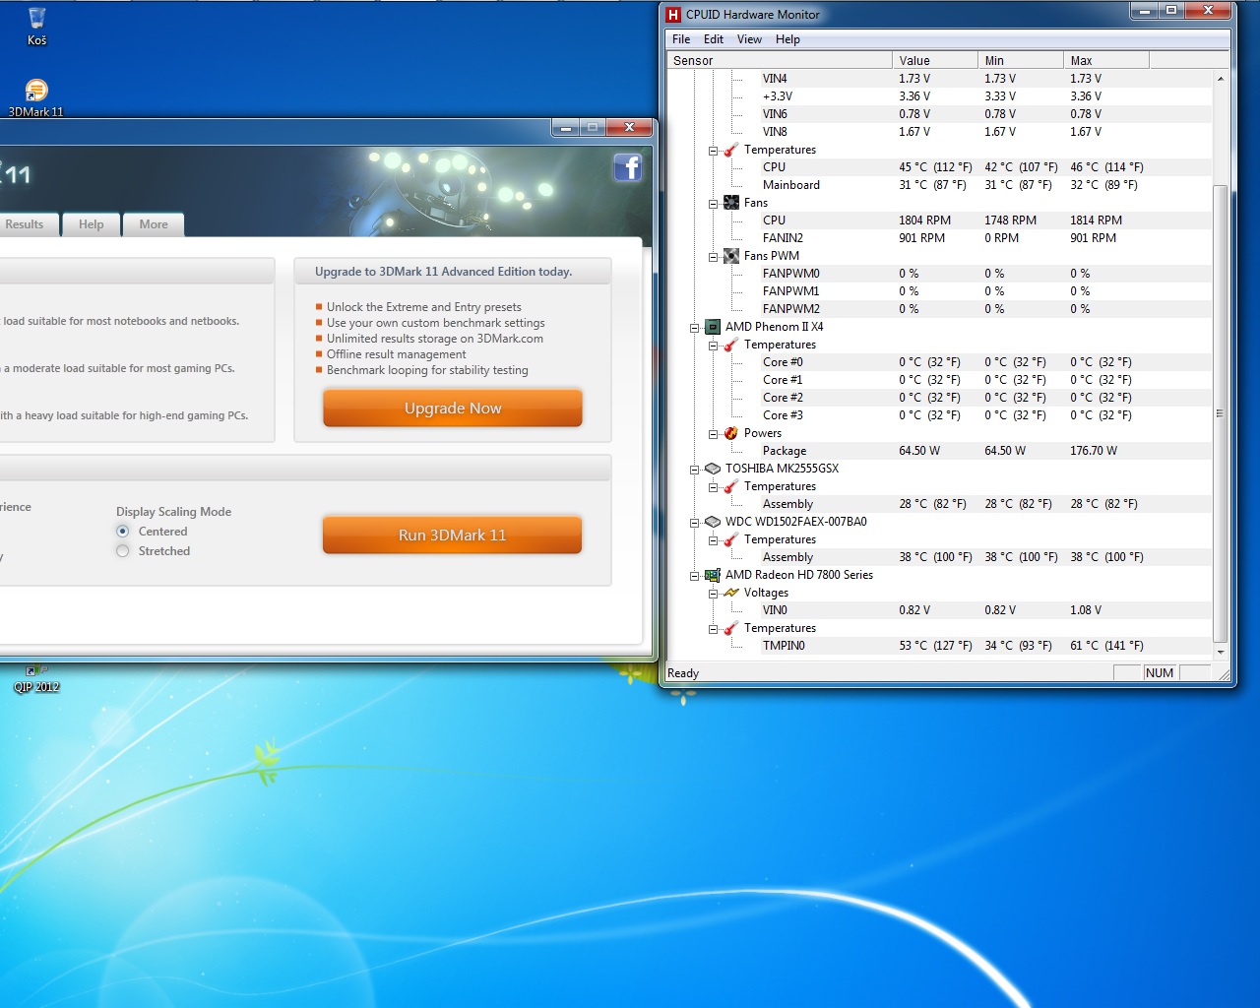Open the Help menu in Hardware Monitor
The width and height of the screenshot is (1260, 1008).
[787, 39]
